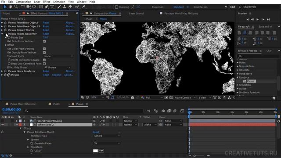Image resolution: width=281 pixels, height=158 pixels.
Task: Click the Plexus preset icon under Rowbyte
Action: (x=245, y=81)
